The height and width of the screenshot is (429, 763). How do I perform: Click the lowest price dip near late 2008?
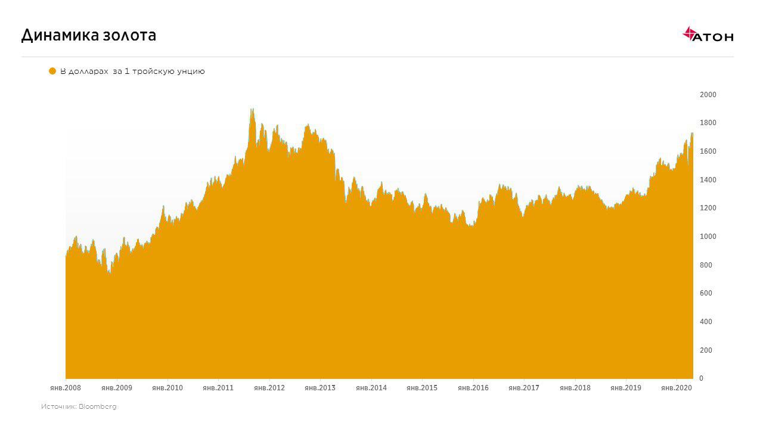[109, 272]
